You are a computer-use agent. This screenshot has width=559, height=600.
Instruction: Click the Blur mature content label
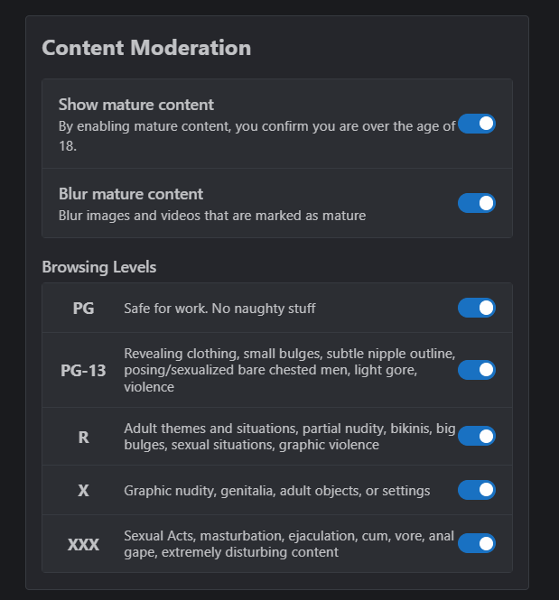coord(131,194)
